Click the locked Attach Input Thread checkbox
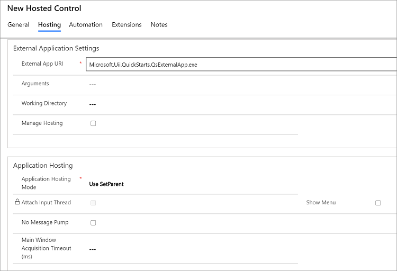397x271 pixels. pyautogui.click(x=93, y=203)
